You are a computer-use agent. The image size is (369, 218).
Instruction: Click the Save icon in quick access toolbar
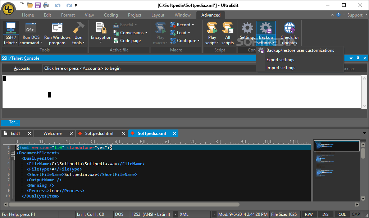pos(38,5)
